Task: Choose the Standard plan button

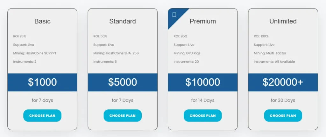Action: point(123,116)
